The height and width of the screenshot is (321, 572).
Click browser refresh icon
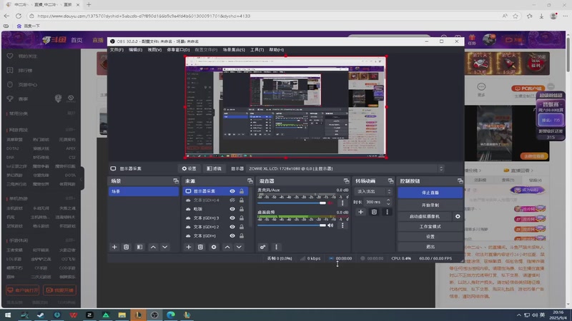[x=19, y=16]
